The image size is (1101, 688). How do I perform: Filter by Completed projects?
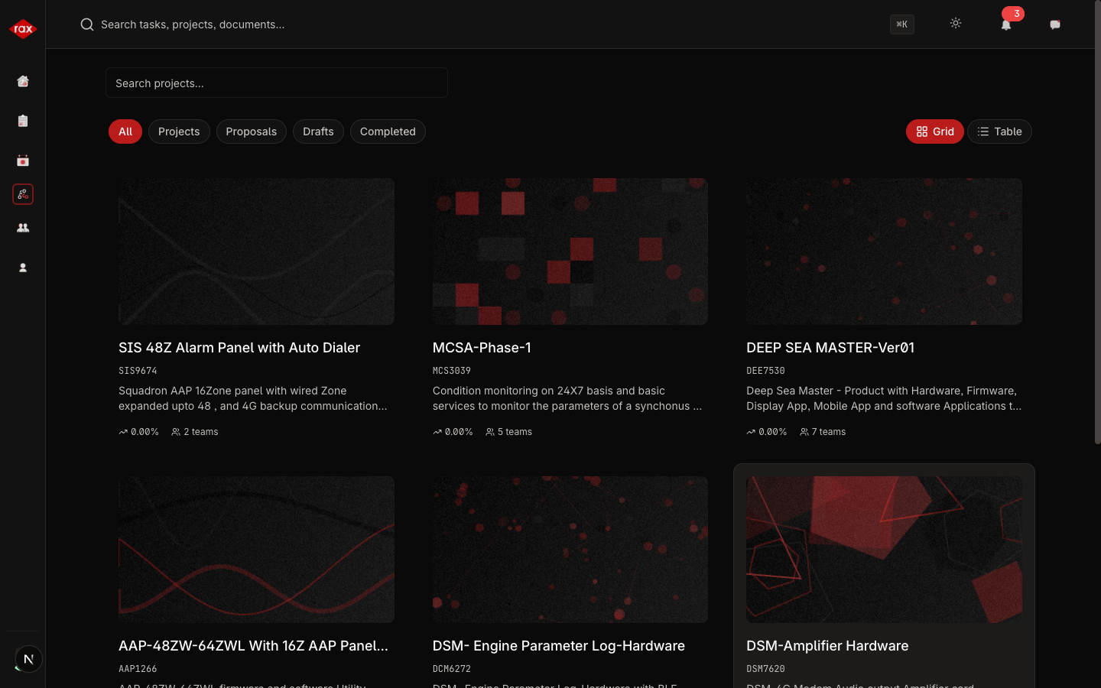(388, 131)
